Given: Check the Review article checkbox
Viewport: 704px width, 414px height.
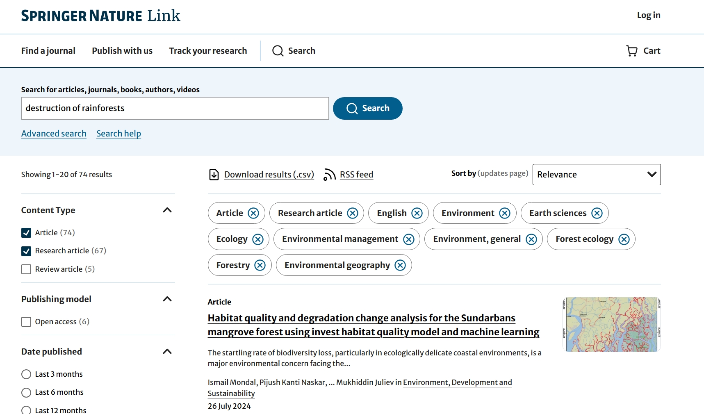Looking at the screenshot, I should coord(26,269).
